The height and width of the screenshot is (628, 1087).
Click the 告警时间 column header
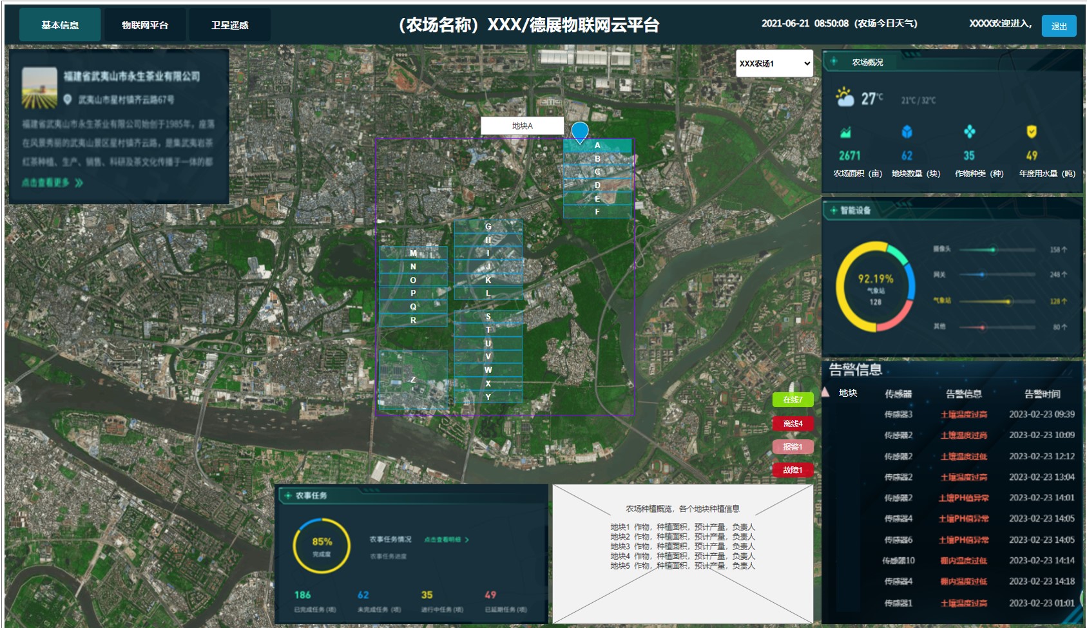1043,394
